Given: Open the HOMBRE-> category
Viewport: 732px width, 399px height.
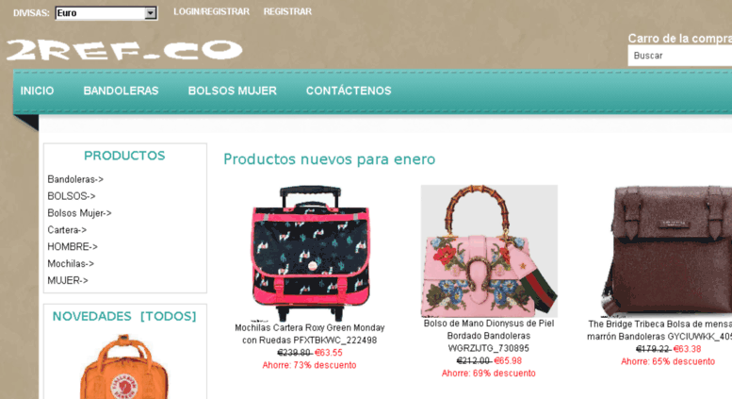Looking at the screenshot, I should (x=73, y=247).
